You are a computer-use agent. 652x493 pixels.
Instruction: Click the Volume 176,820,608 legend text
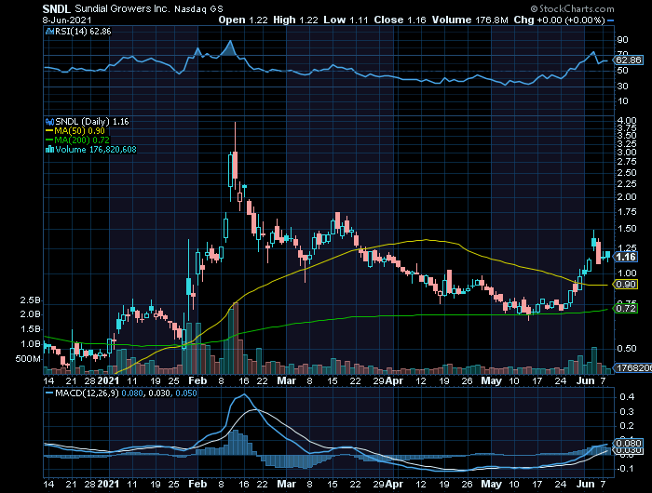pyautogui.click(x=96, y=149)
